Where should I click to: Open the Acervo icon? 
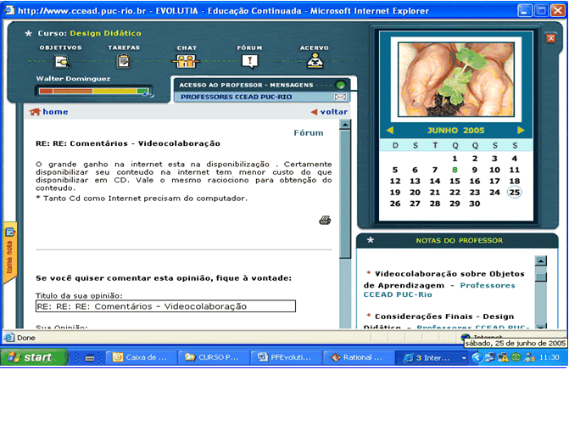coord(315,61)
